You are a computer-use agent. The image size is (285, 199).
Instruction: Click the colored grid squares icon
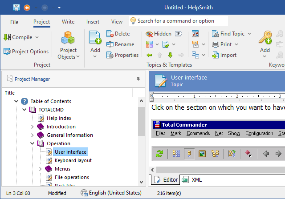(x=149, y=44)
